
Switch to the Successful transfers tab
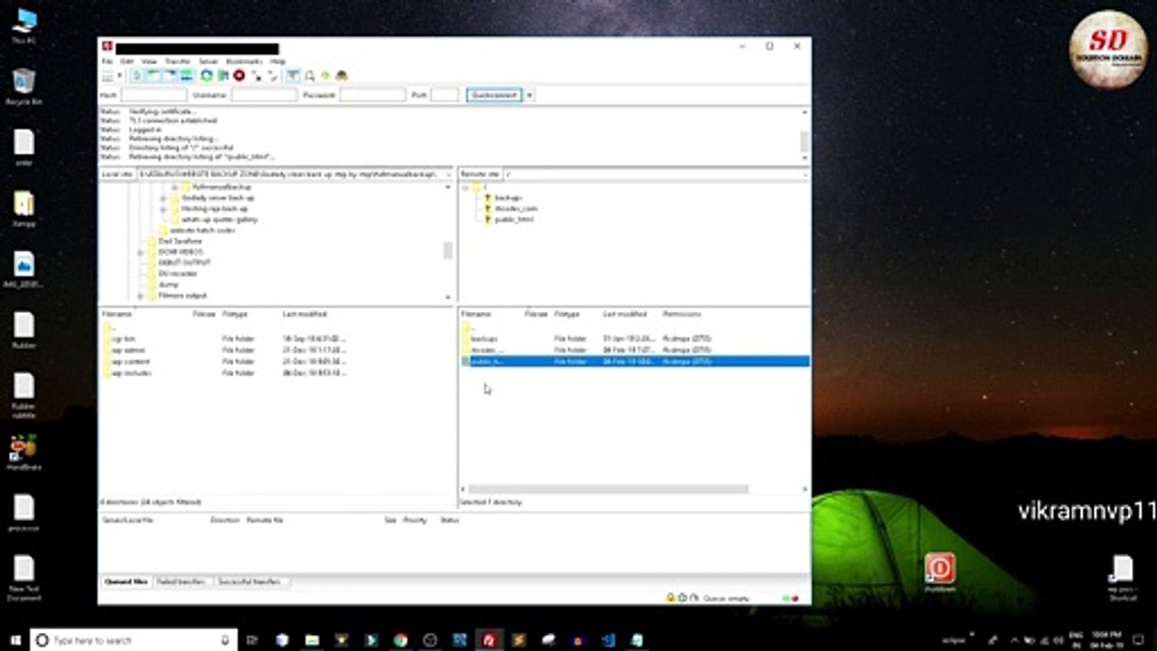pos(249,581)
